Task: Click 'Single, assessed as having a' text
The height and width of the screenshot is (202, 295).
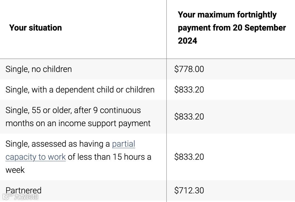Action: click(58, 144)
